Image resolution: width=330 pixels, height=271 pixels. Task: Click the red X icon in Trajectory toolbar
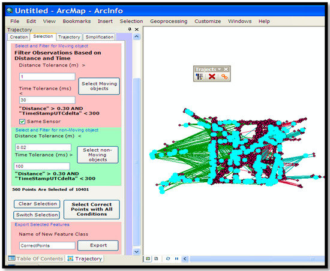(212, 76)
